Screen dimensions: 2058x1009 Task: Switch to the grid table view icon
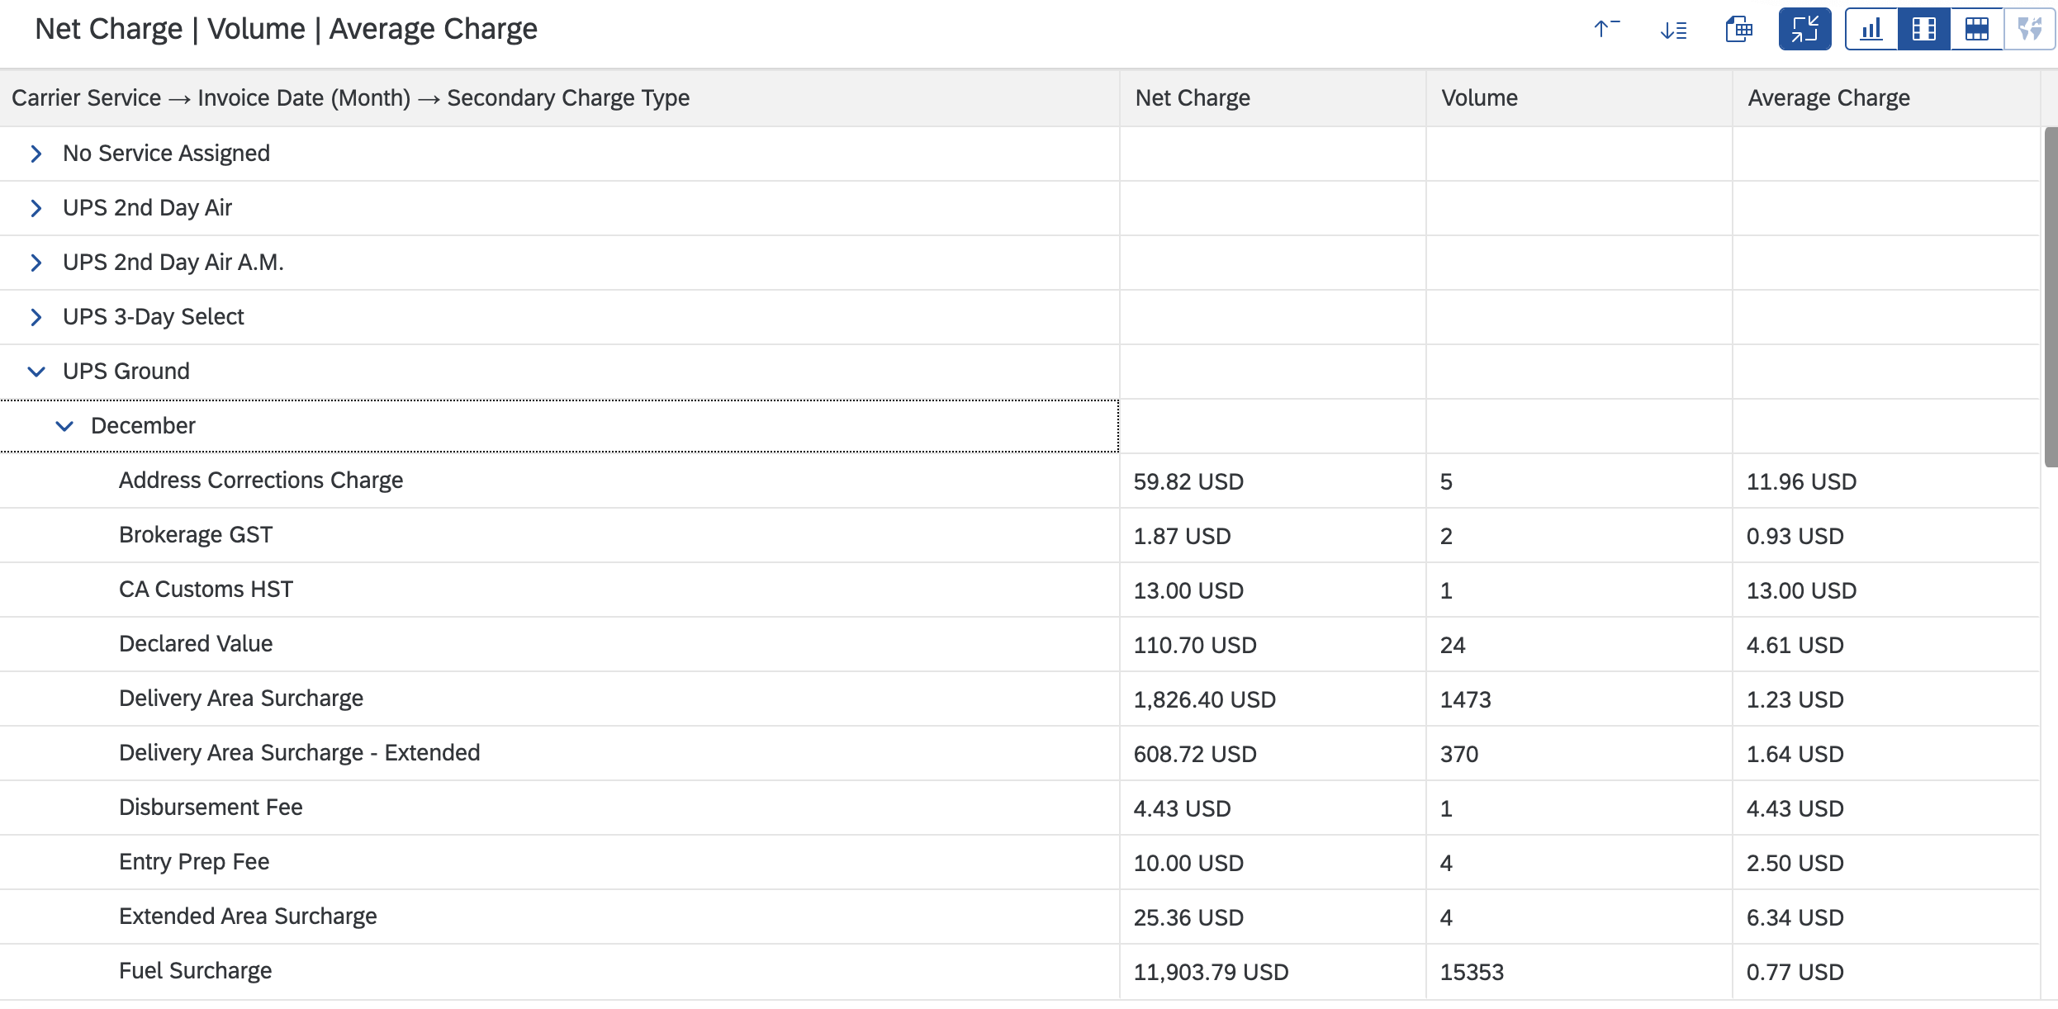(x=1977, y=30)
